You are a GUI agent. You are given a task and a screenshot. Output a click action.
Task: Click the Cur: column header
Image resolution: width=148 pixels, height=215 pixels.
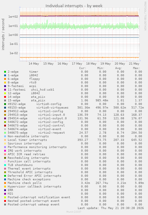[x=83, y=68]
